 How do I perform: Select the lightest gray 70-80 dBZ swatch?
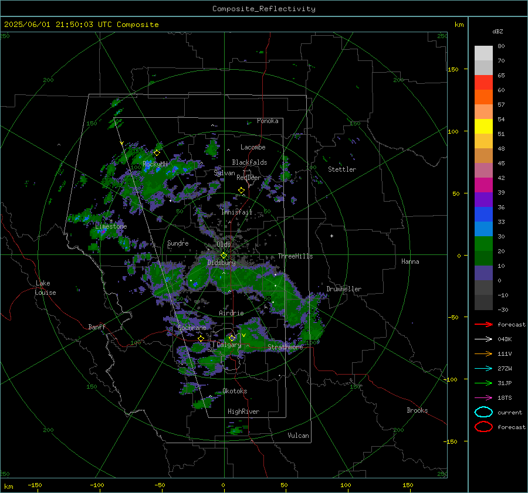(x=483, y=53)
